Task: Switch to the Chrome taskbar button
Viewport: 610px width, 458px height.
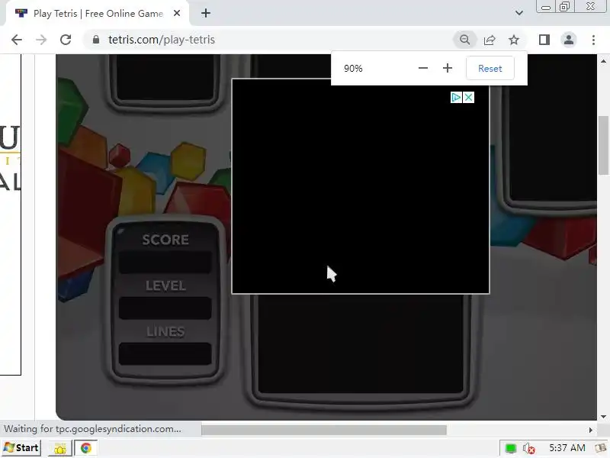Action: 85,448
